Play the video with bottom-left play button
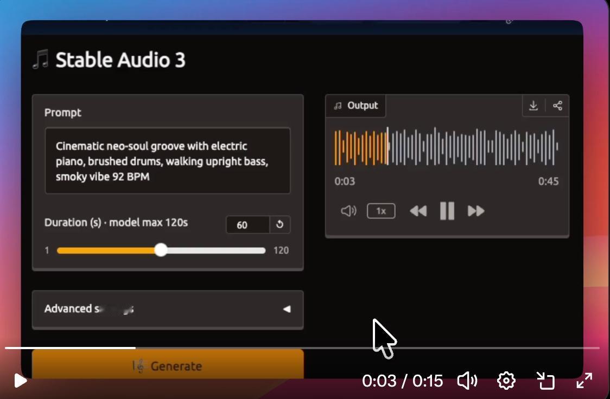The width and height of the screenshot is (610, 399). pos(20,381)
